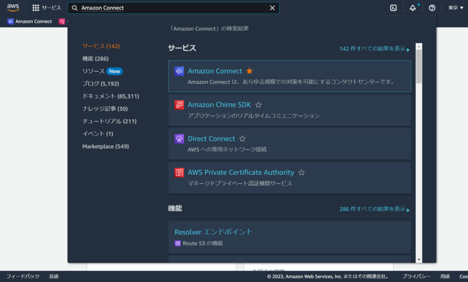Click the results scrollbar down arrow
This screenshot has width=468, height=282.
[419, 259]
